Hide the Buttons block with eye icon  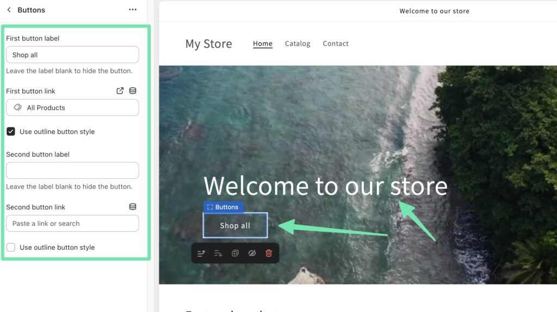[x=252, y=253]
